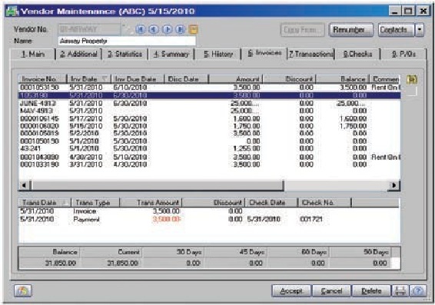Image resolution: width=435 pixels, height=305 pixels.
Task: Click the Disc Date column header
Action: click(187, 79)
